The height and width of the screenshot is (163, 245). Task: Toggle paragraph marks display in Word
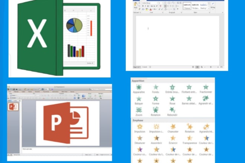(178, 9)
